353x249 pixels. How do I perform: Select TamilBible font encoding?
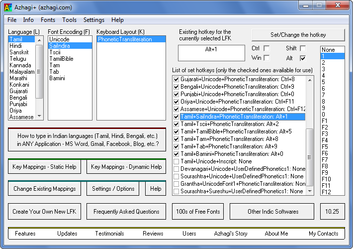[x=70, y=59]
